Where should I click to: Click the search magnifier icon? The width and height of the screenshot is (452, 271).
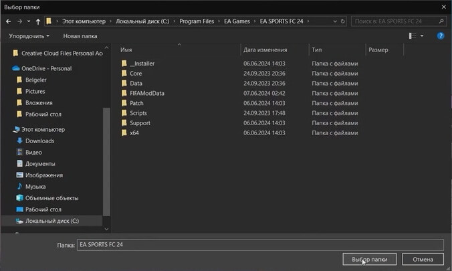(x=441, y=21)
